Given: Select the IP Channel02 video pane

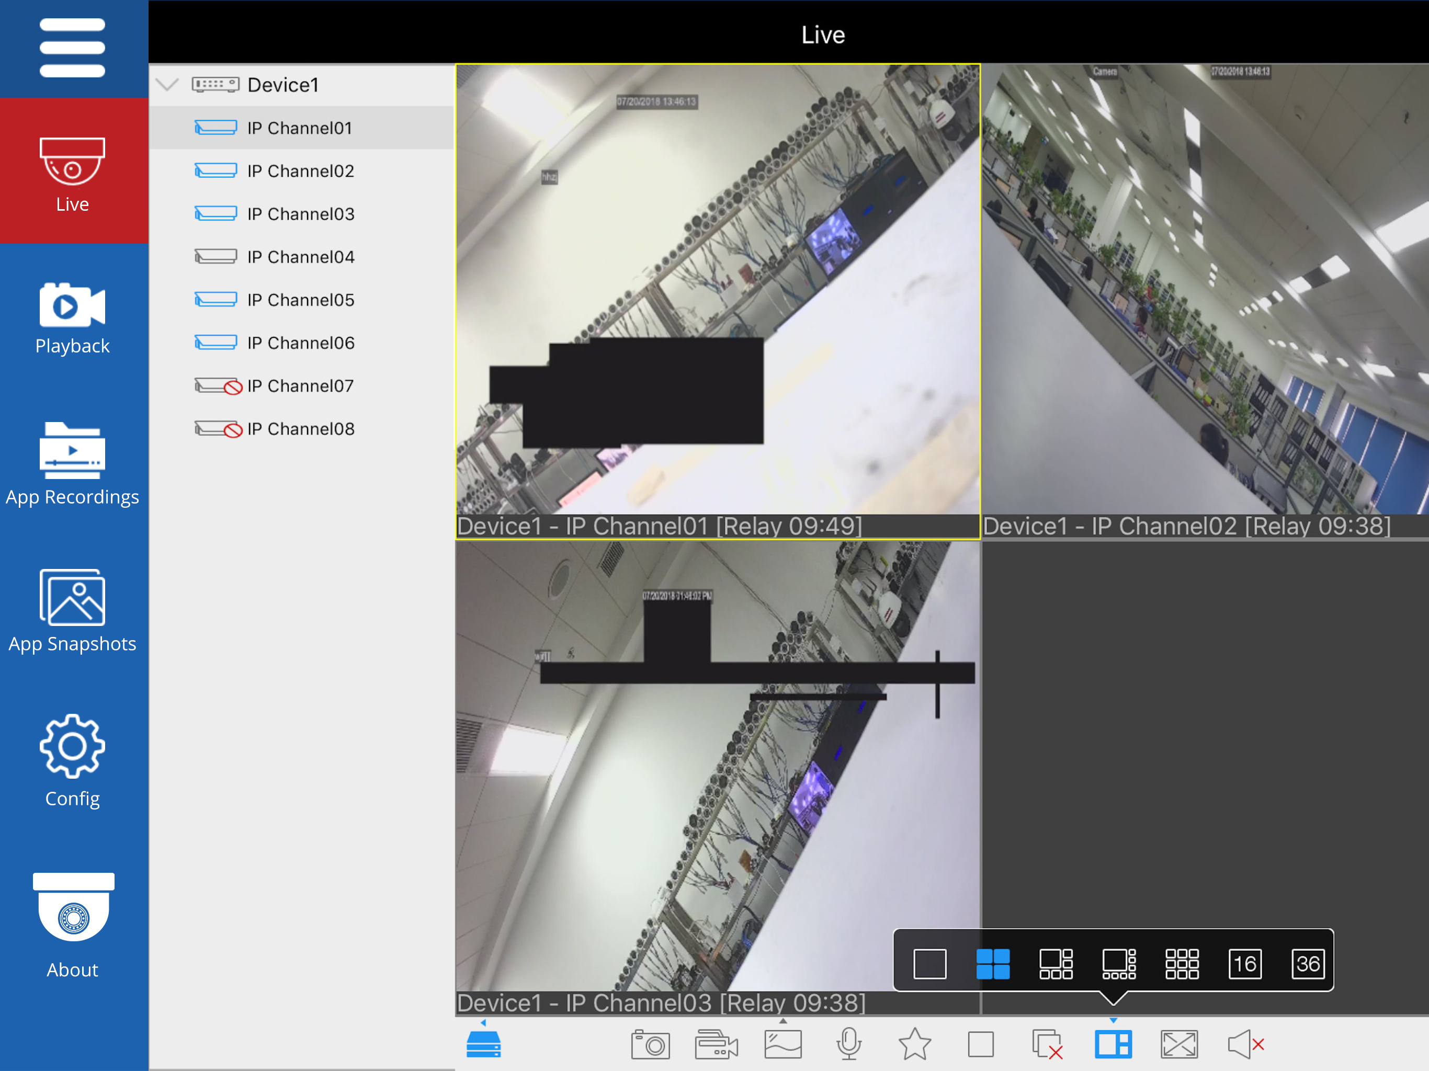Looking at the screenshot, I should click(1205, 291).
